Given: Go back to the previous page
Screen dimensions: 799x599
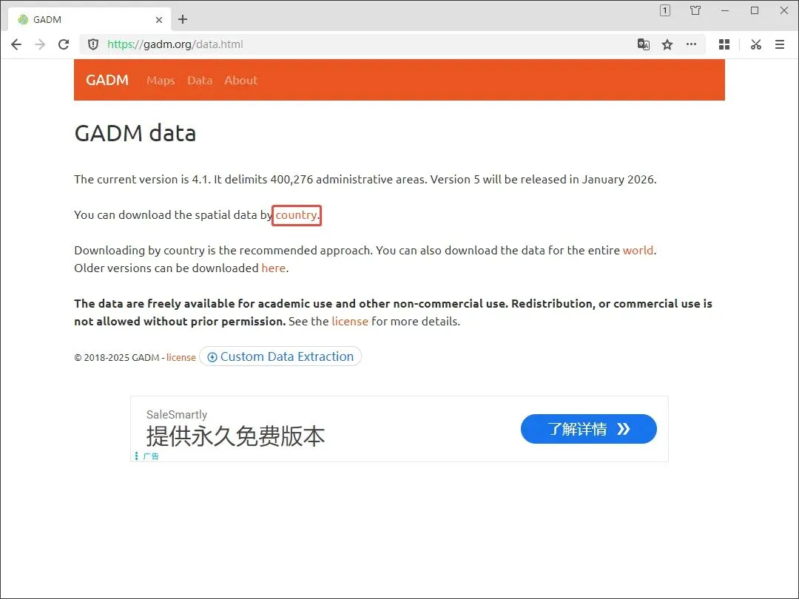Looking at the screenshot, I should pos(16,44).
